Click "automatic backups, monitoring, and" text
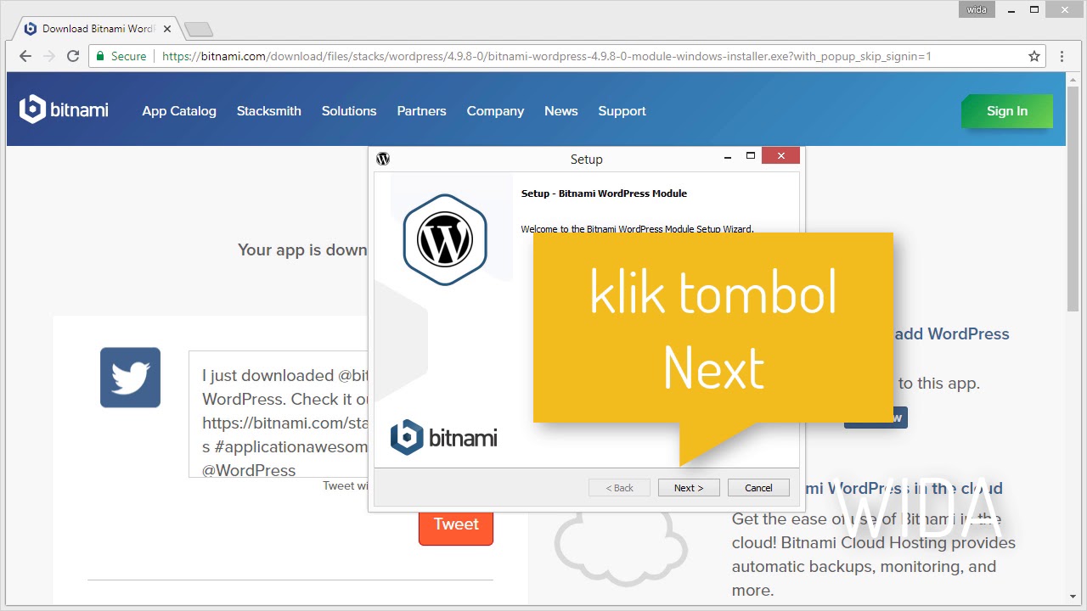Screen dimensions: 1087x611 click(864, 566)
